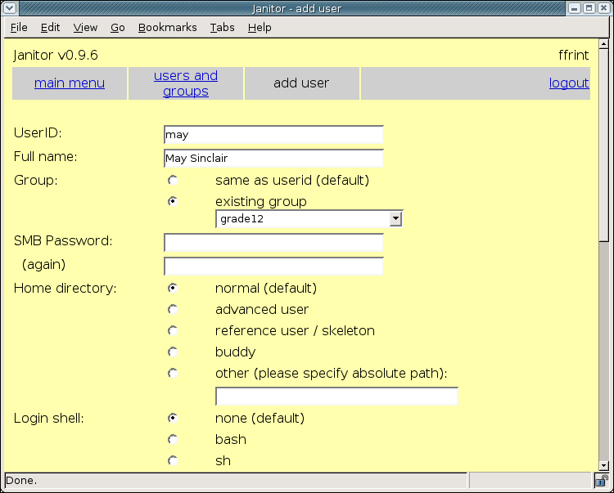The image size is (614, 493).
Task: Select 'none (default)' login shell
Action: pyautogui.click(x=173, y=419)
